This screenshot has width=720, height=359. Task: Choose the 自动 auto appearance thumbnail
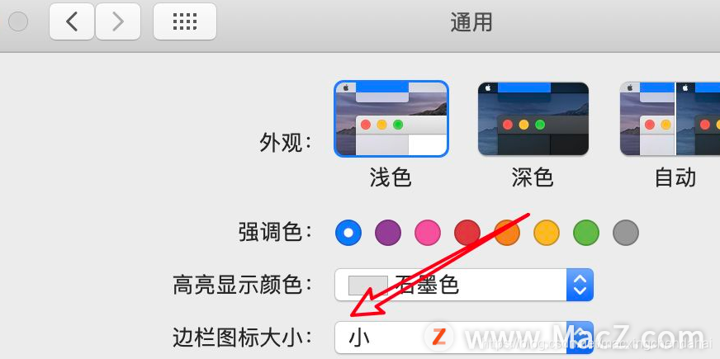click(670, 119)
